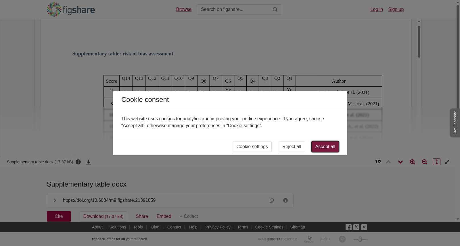The width and height of the screenshot is (460, 246).
Task: Show DOI information icon
Action: (285, 200)
